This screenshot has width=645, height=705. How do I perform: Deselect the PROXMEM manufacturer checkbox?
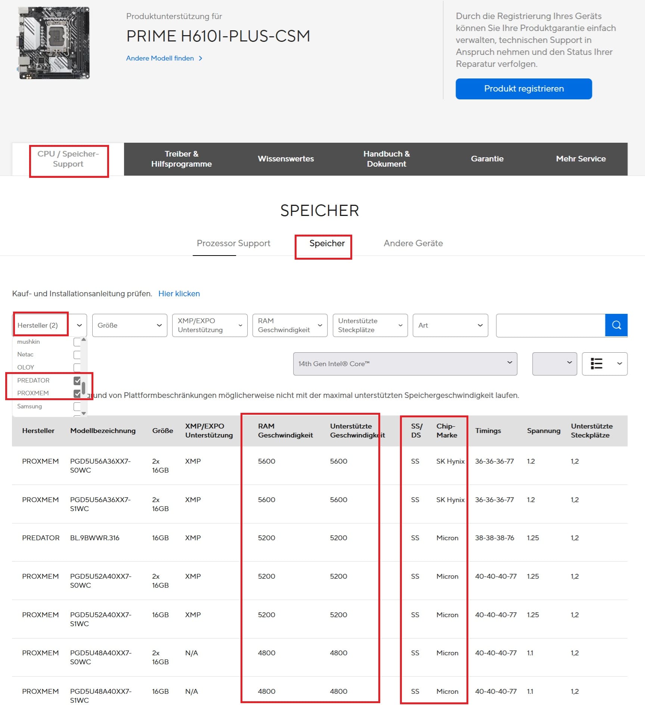(x=77, y=393)
